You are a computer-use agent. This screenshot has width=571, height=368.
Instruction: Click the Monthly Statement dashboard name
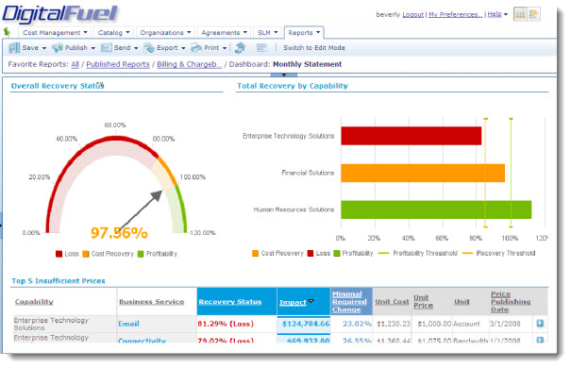(308, 64)
